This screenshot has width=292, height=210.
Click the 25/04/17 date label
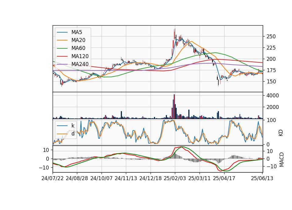[x=224, y=178]
